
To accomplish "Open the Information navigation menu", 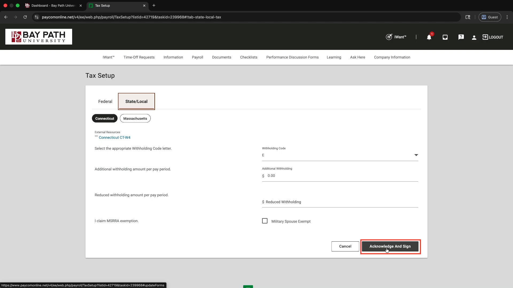I will click(173, 57).
